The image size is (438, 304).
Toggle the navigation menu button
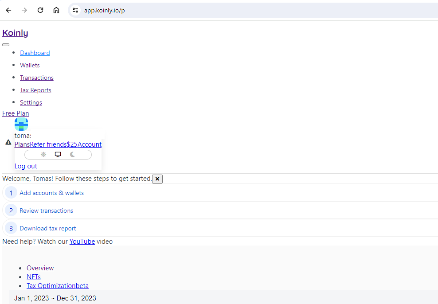click(x=6, y=45)
